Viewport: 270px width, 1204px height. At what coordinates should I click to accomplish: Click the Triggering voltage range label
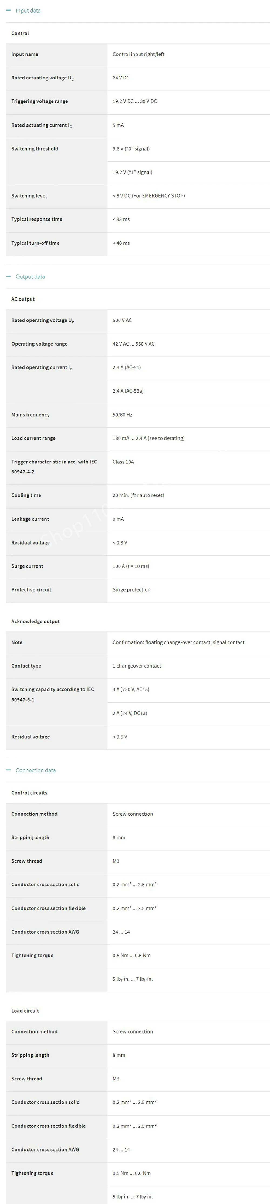click(40, 101)
